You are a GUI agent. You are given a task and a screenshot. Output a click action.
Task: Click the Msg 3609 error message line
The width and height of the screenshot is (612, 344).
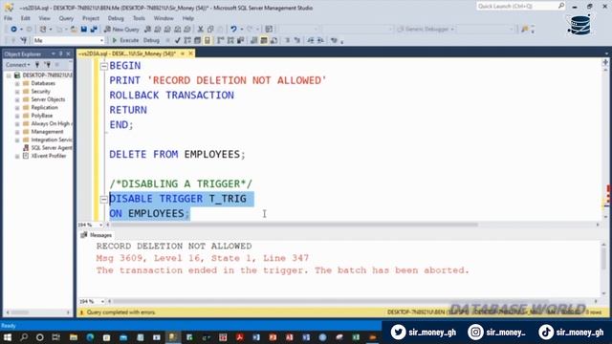pyautogui.click(x=202, y=258)
